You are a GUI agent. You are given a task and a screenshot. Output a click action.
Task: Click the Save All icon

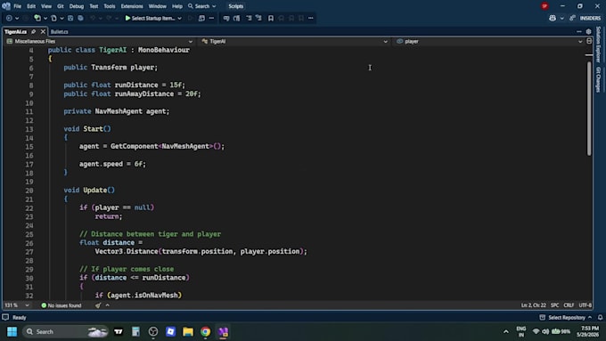80,18
